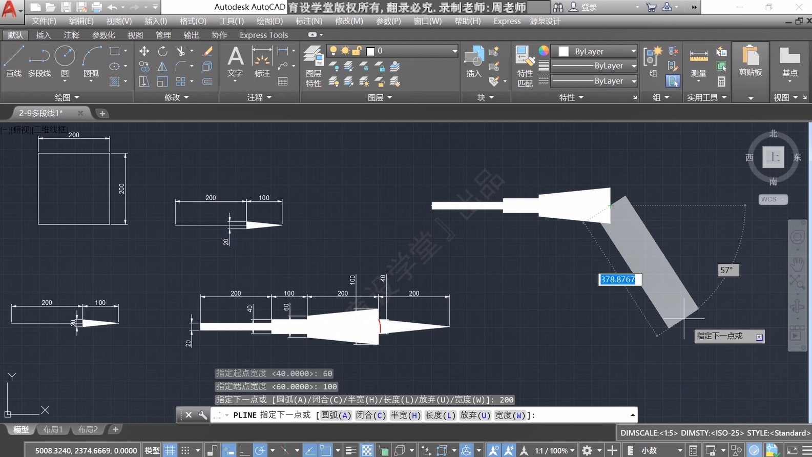The image size is (812, 457).
Task: Open the 绘图(D) menu
Action: (x=269, y=21)
